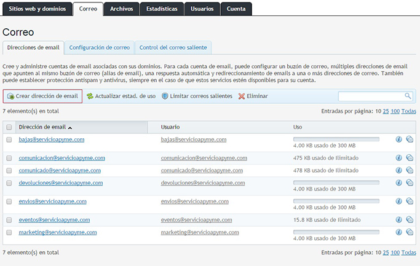
Task: Click the info icon for devoluciones@servicioapyme.com
Action: point(398,182)
